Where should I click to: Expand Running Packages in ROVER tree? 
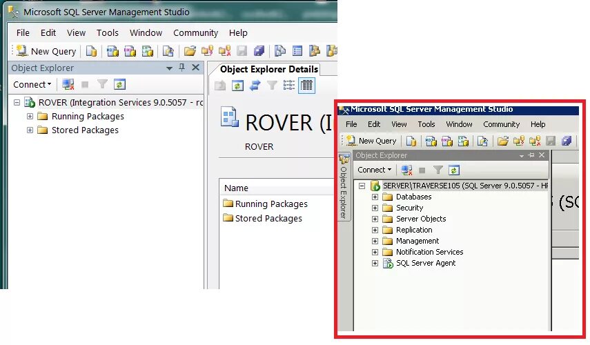[30, 116]
